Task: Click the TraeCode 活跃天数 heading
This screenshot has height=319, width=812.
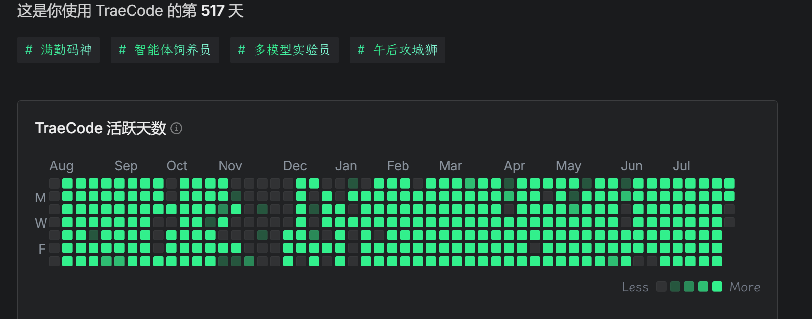Action: pyautogui.click(x=100, y=128)
